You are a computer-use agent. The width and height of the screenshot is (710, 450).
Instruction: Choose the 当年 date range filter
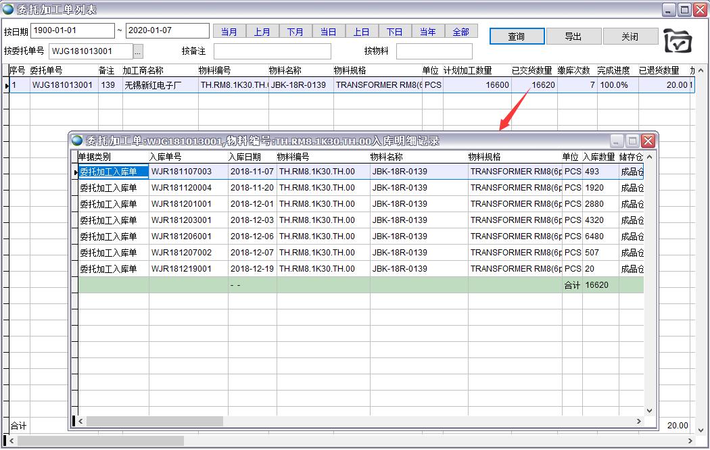coord(427,32)
